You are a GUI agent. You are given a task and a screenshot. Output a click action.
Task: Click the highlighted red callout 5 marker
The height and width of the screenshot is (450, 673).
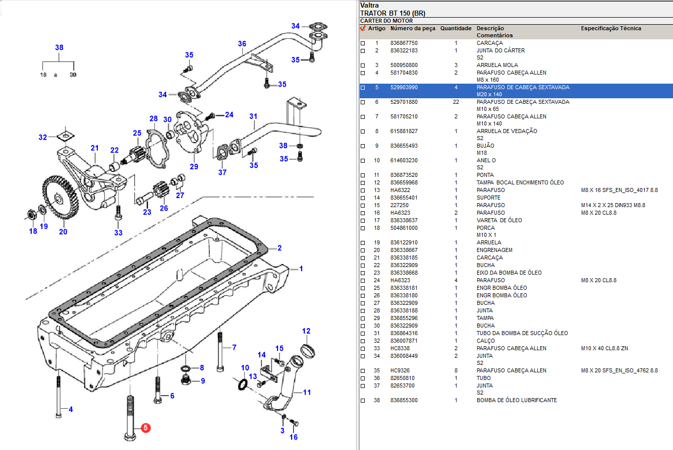(x=145, y=428)
